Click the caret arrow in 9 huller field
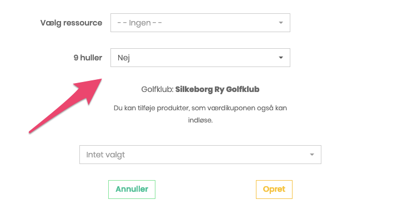The image size is (398, 220). click(x=281, y=58)
